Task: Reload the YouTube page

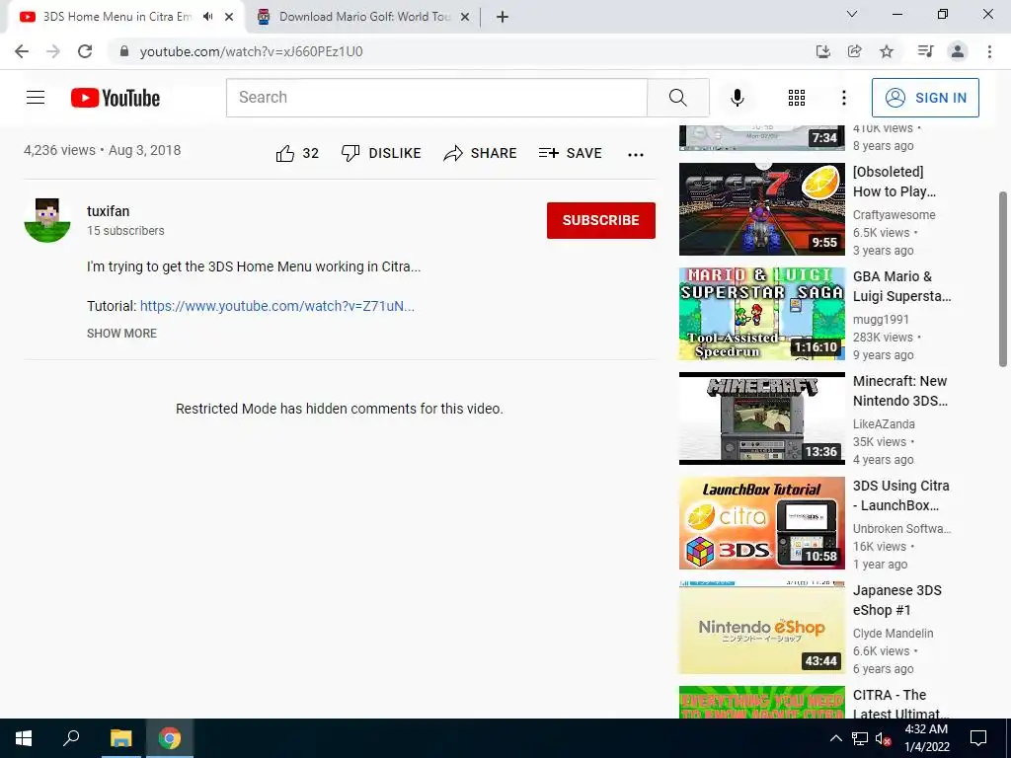Action: pos(85,51)
